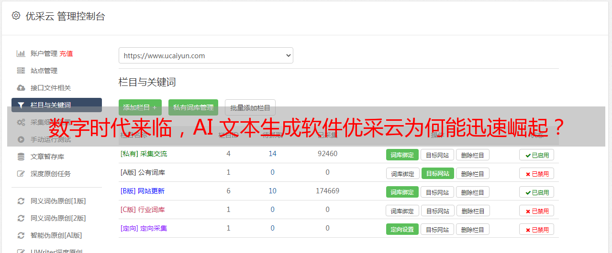Select the column name [定向] 定向采集
This screenshot has height=253, width=612.
tap(144, 228)
